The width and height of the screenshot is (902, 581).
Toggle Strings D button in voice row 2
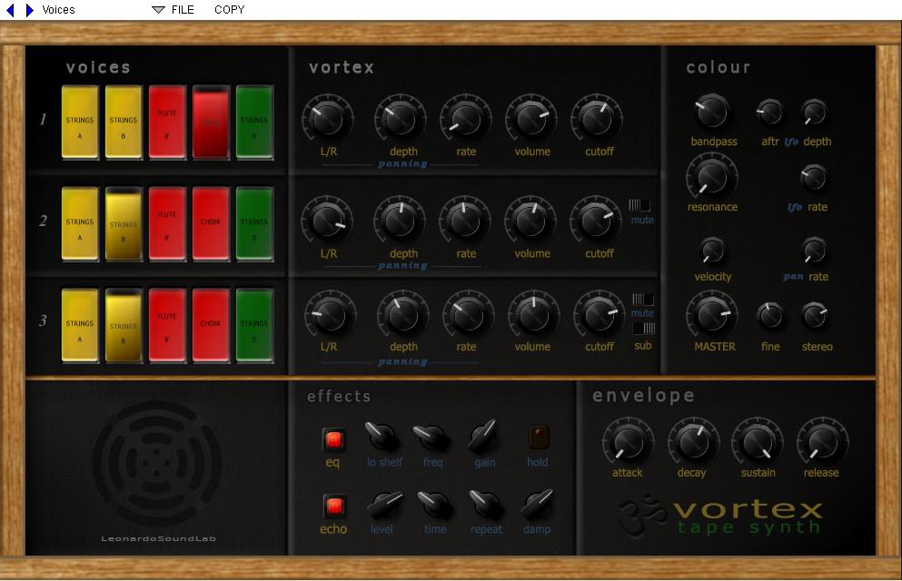click(254, 223)
